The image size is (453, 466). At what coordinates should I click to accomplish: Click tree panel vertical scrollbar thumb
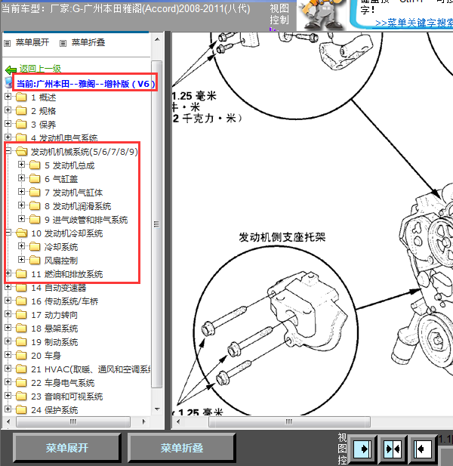pos(156,224)
